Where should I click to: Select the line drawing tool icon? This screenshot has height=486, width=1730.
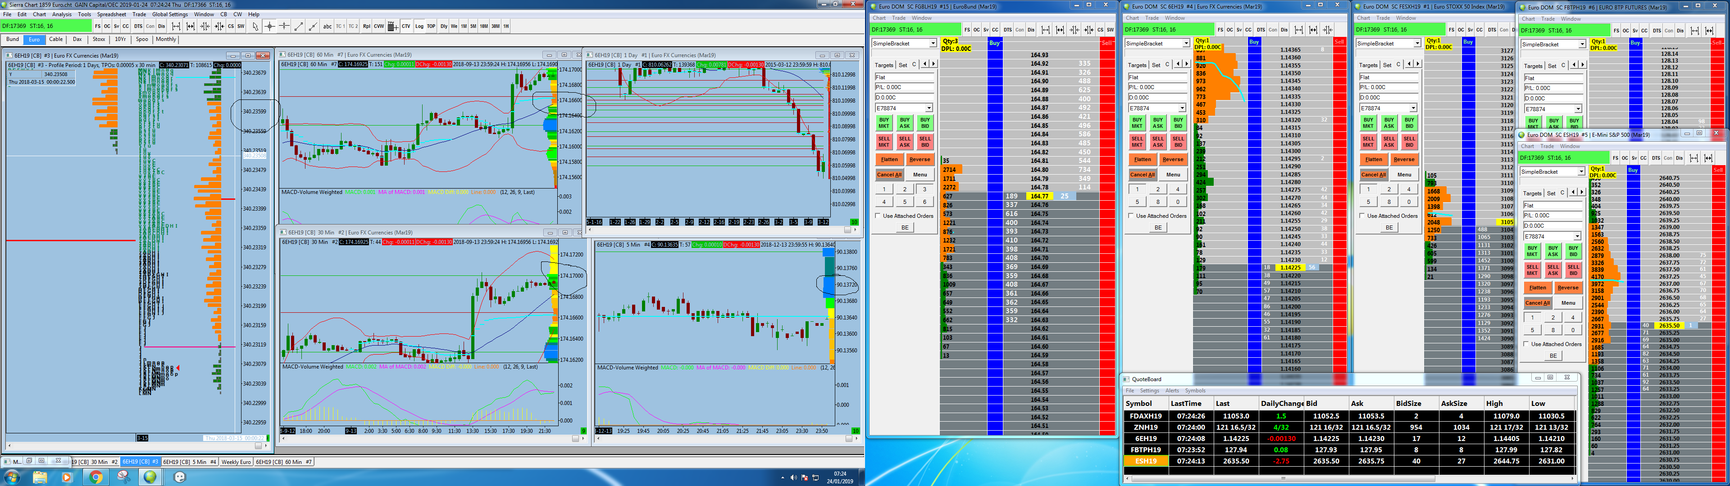click(299, 26)
